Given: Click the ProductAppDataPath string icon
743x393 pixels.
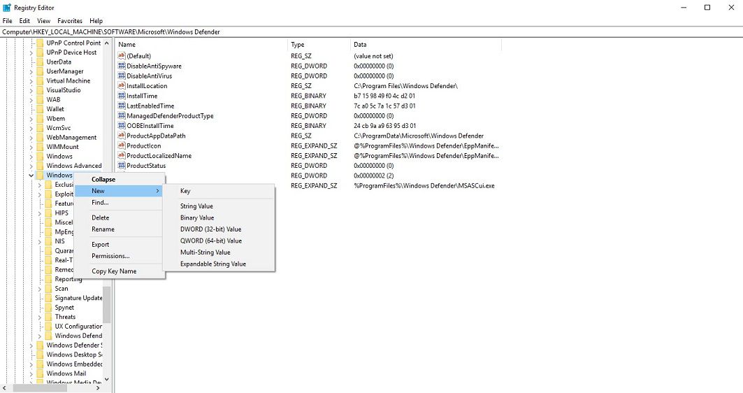Looking at the screenshot, I should click(122, 136).
